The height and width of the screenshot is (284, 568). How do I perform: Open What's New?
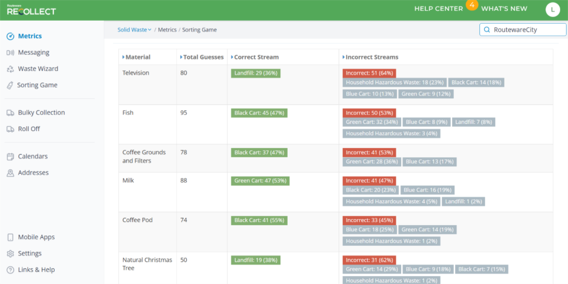(504, 8)
